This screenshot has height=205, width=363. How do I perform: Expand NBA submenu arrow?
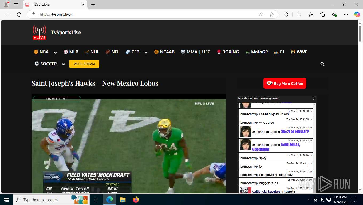[x=55, y=52]
